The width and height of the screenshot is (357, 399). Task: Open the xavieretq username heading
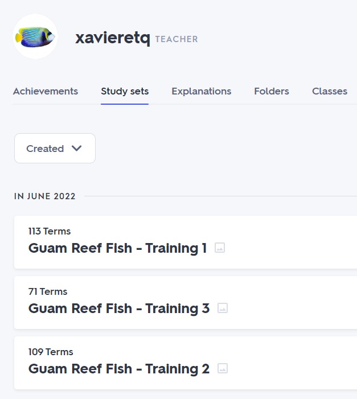click(113, 38)
